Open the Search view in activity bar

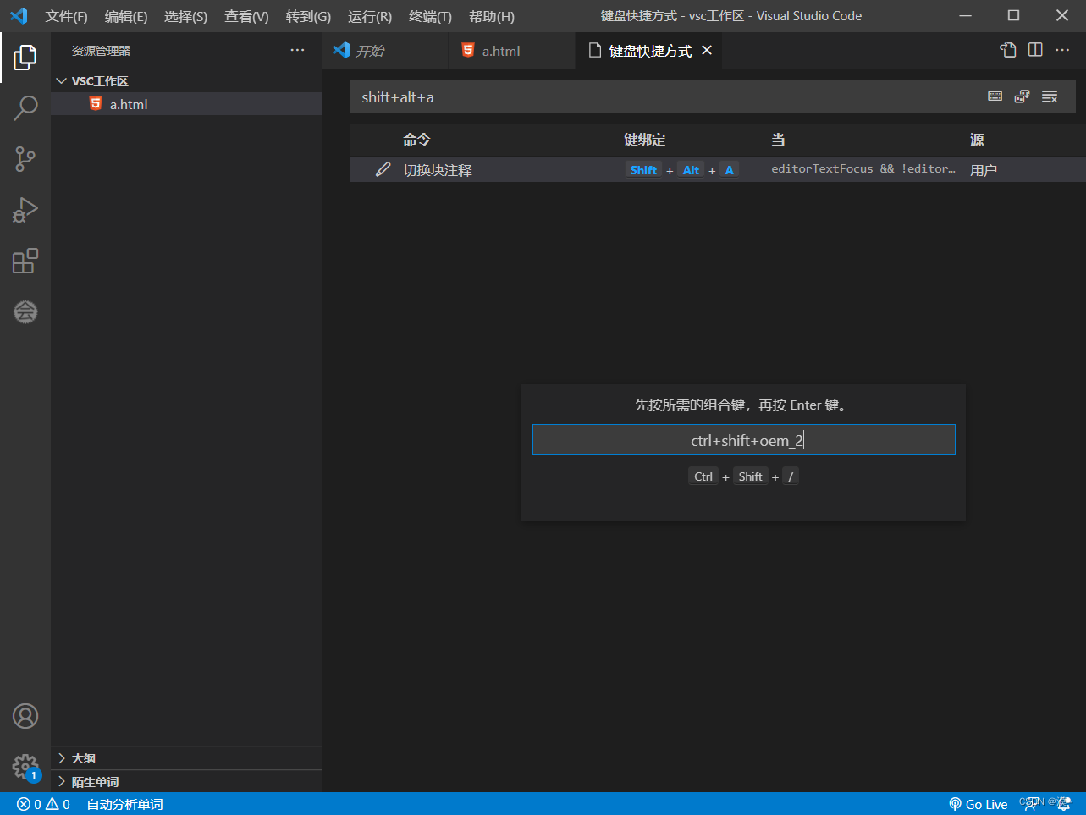click(25, 108)
